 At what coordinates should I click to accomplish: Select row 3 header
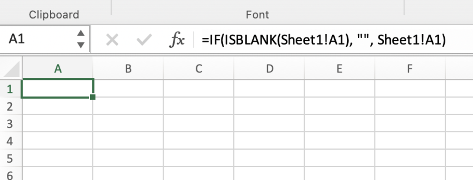tap(11, 124)
